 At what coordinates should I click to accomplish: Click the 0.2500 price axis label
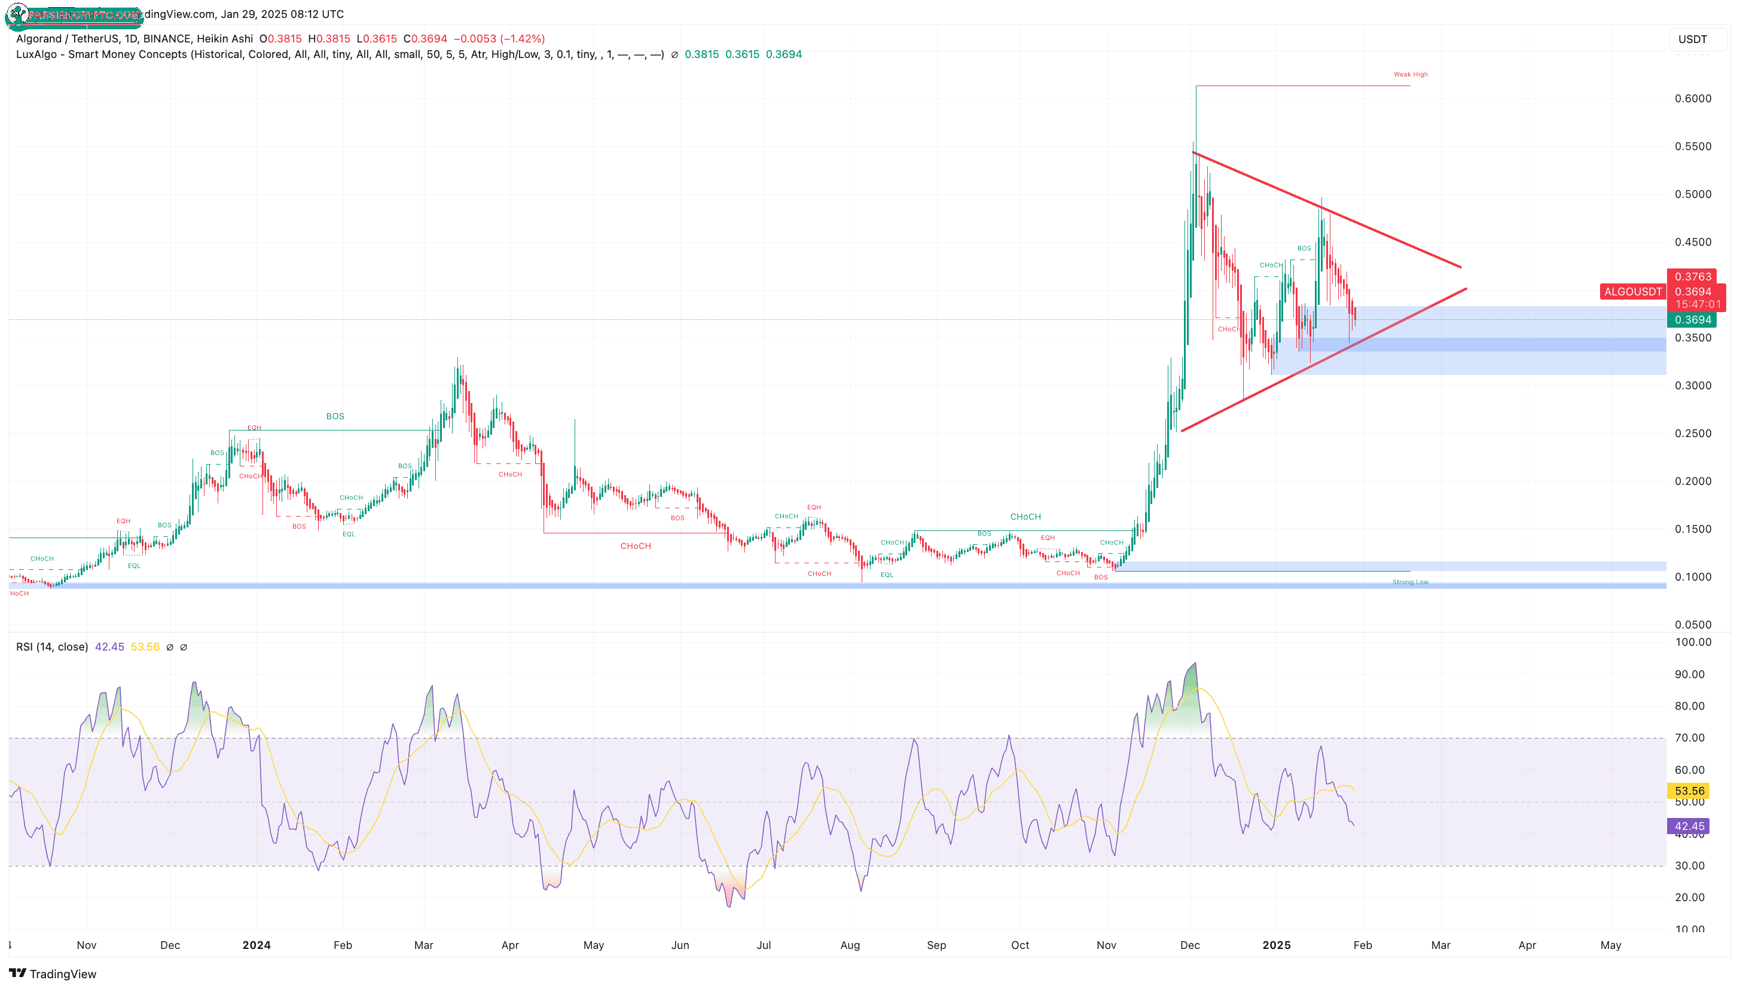tap(1692, 434)
